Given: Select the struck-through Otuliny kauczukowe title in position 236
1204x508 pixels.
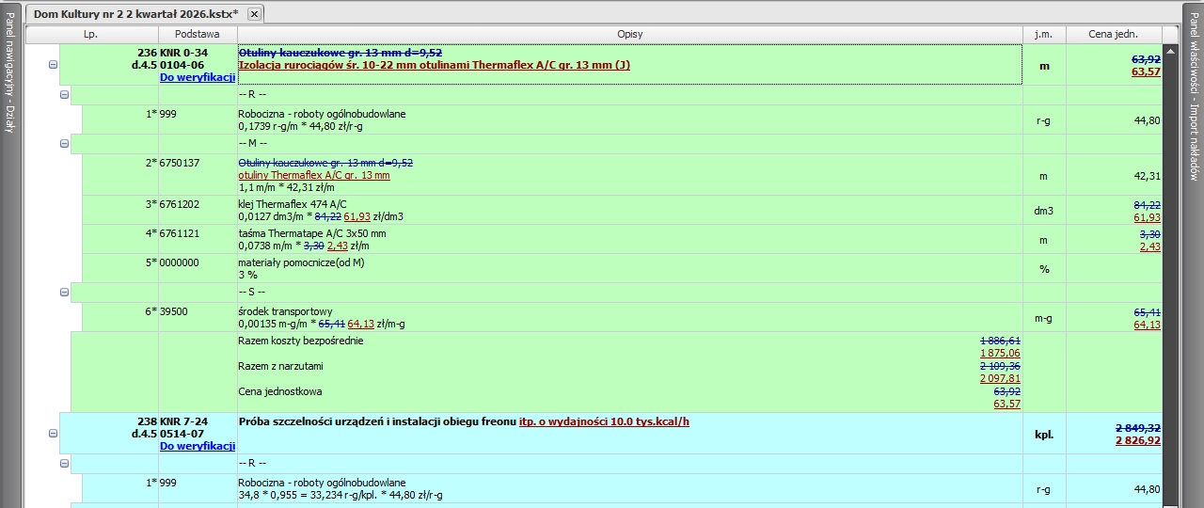Looking at the screenshot, I should click(340, 53).
